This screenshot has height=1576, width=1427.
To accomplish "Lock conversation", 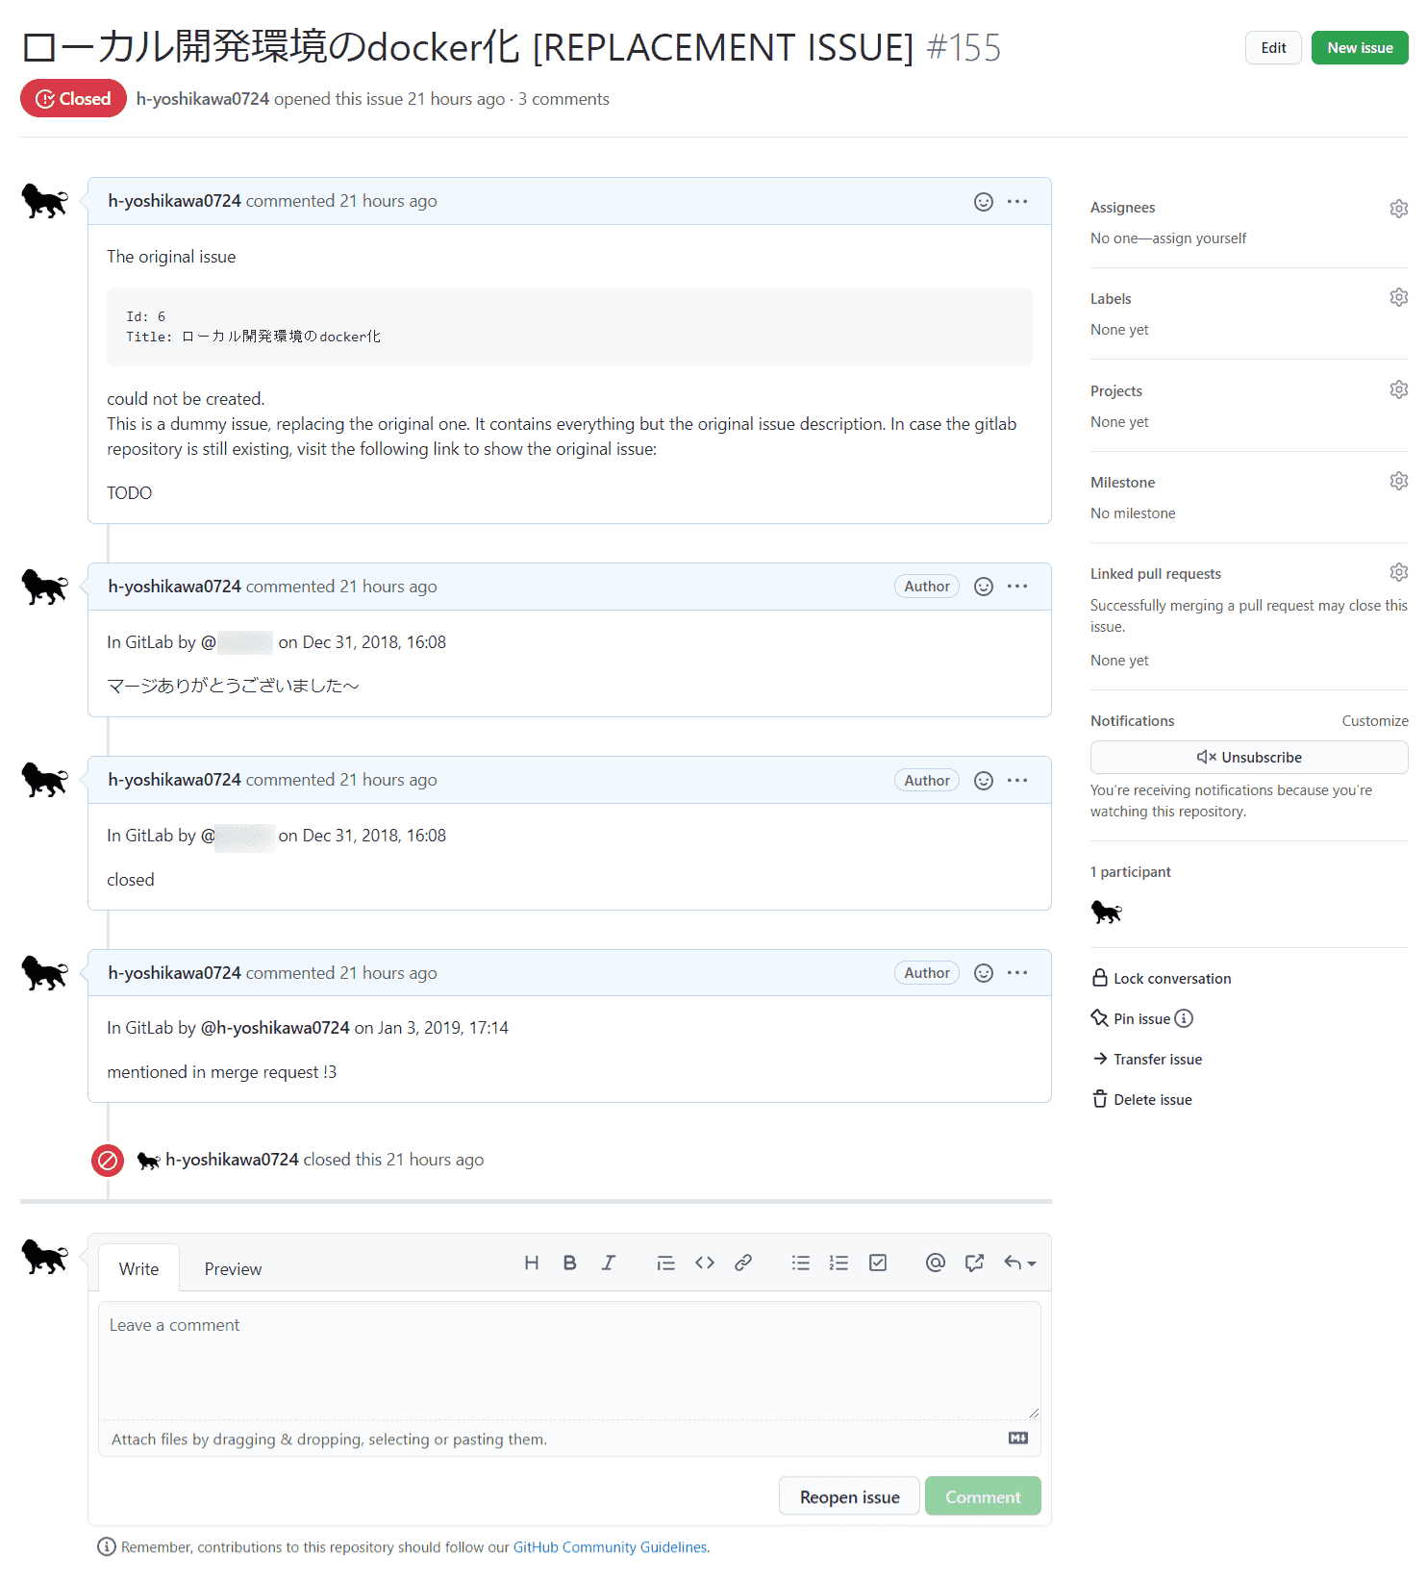I will (1162, 978).
